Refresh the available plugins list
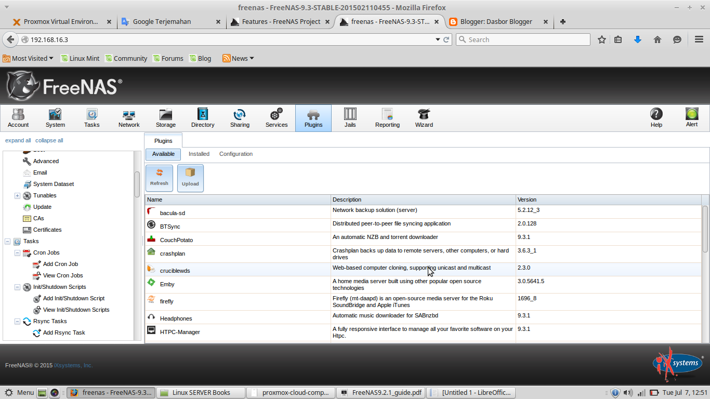710x399 pixels. (159, 178)
